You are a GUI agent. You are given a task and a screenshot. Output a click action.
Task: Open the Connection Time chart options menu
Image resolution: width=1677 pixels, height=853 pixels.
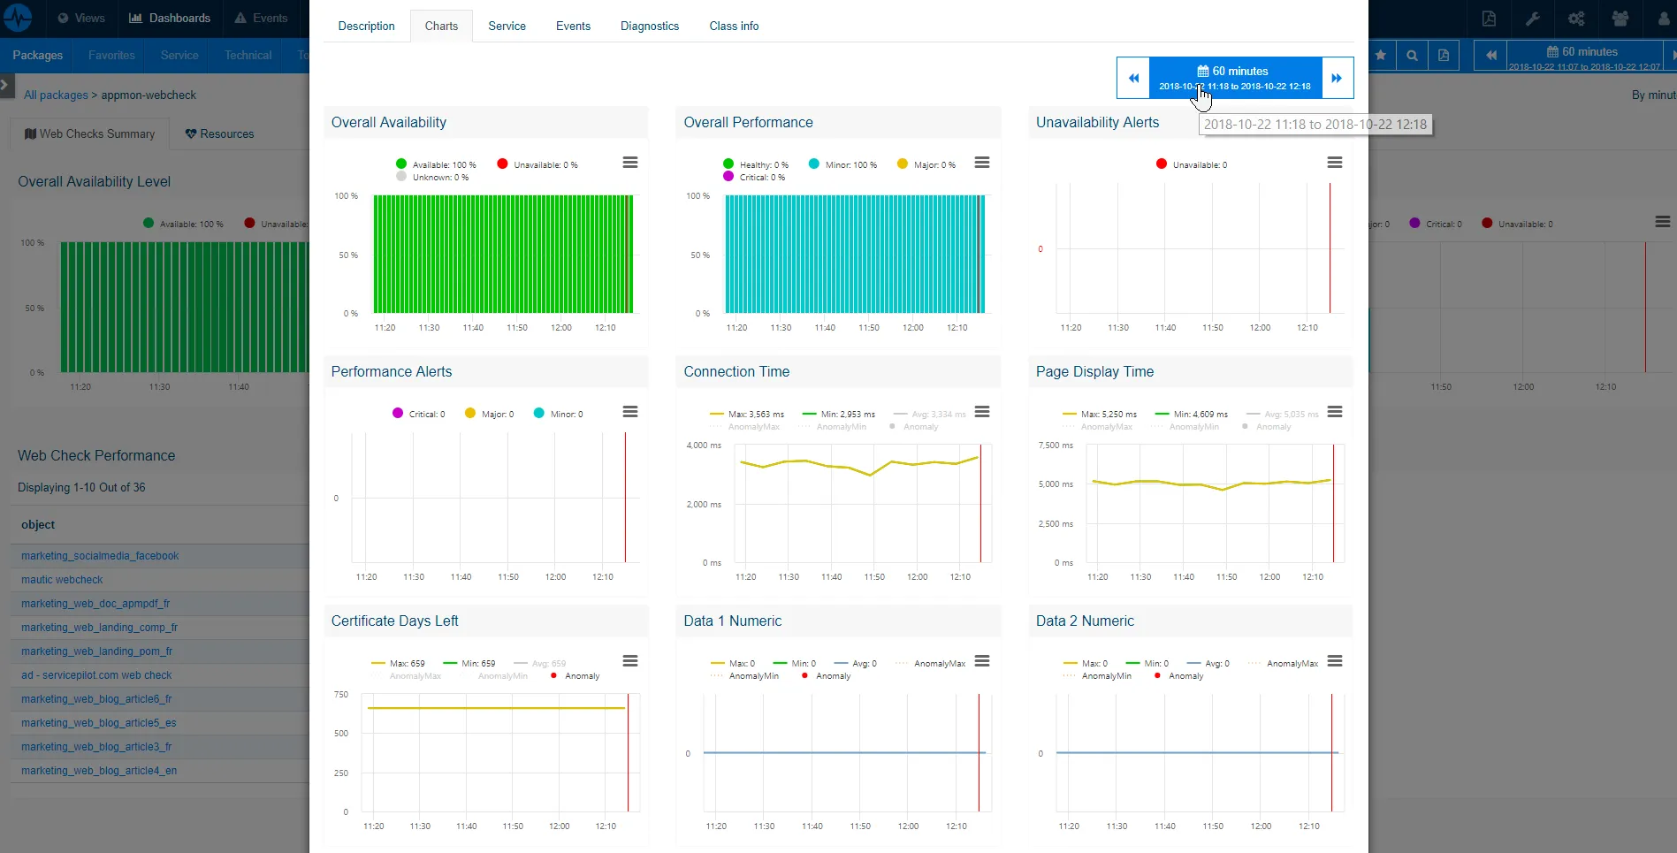[x=981, y=412]
